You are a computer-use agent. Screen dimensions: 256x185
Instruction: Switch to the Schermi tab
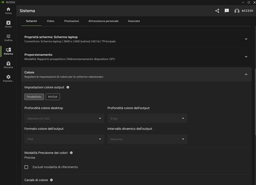tap(31, 21)
